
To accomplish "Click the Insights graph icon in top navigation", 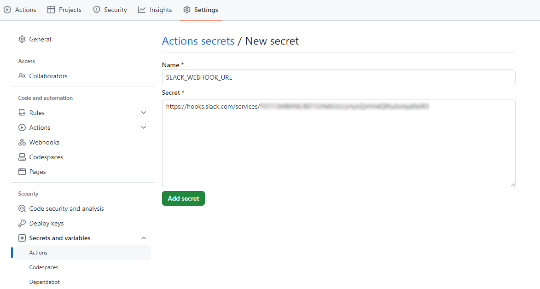I will (142, 10).
